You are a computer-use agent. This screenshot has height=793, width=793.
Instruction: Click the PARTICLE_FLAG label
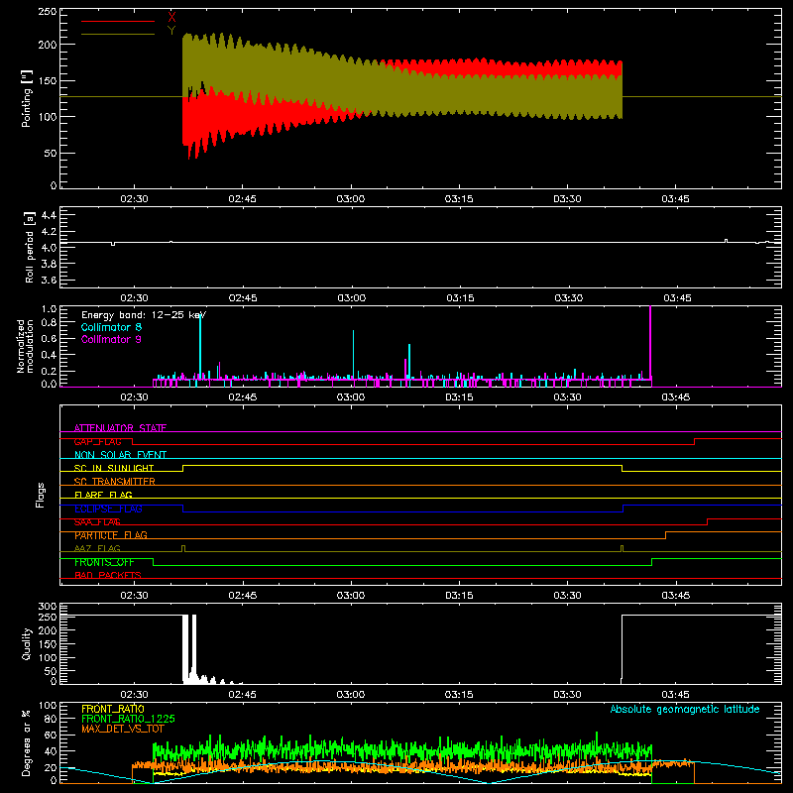[111, 535]
